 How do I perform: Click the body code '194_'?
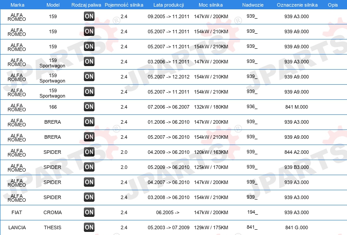(x=252, y=212)
